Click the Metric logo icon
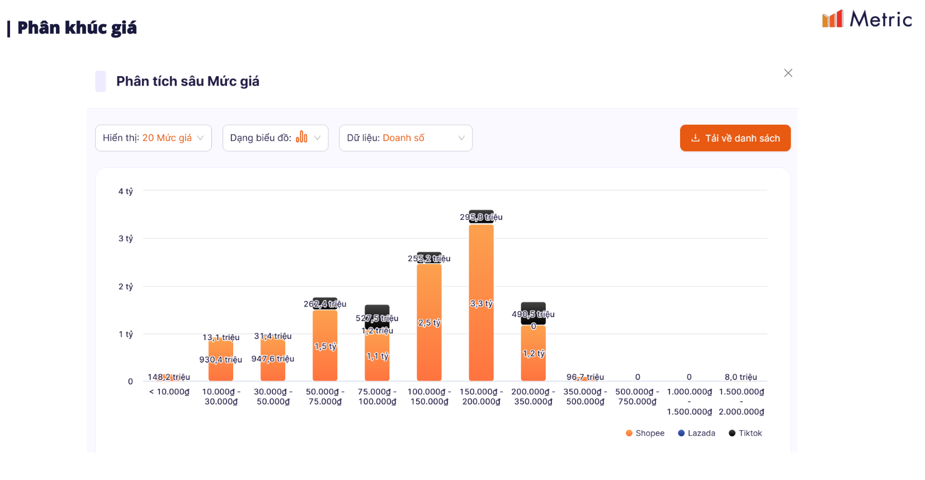Image resolution: width=925 pixels, height=480 pixels. coord(832,19)
